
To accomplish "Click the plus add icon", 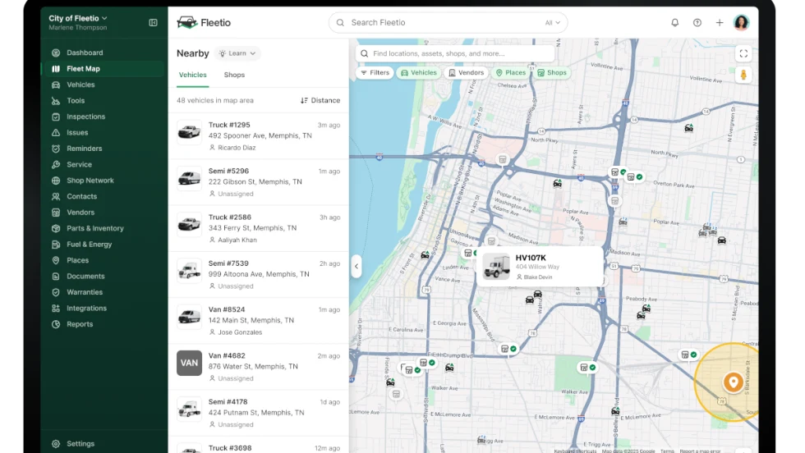I will (720, 23).
